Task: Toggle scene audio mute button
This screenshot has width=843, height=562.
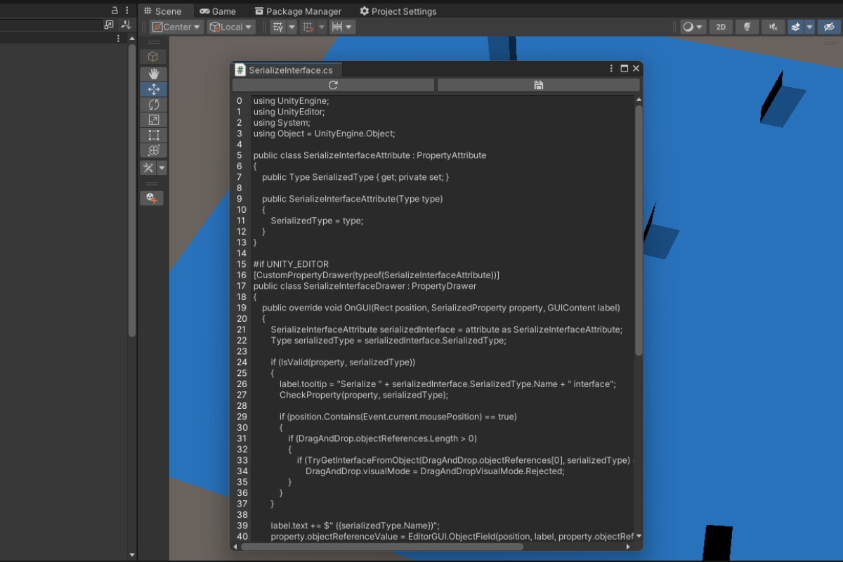Action: (773, 27)
